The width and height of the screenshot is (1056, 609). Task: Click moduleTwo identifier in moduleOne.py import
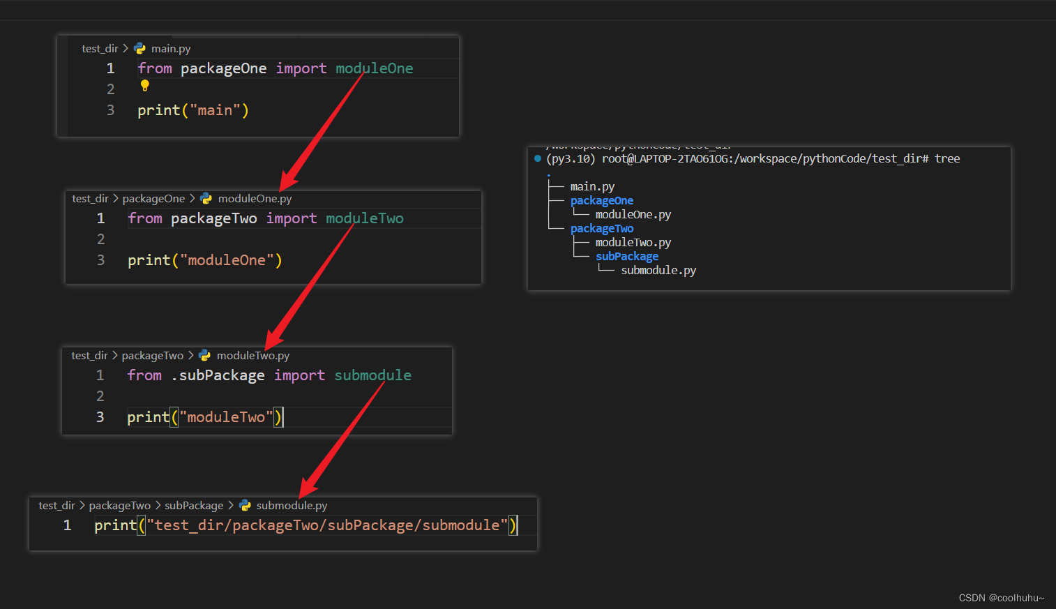pyautogui.click(x=365, y=218)
